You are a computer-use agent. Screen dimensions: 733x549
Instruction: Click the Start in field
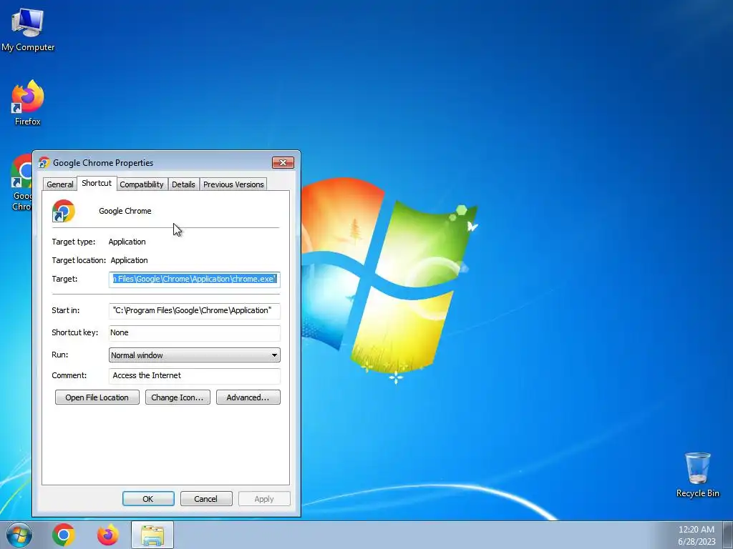click(195, 310)
